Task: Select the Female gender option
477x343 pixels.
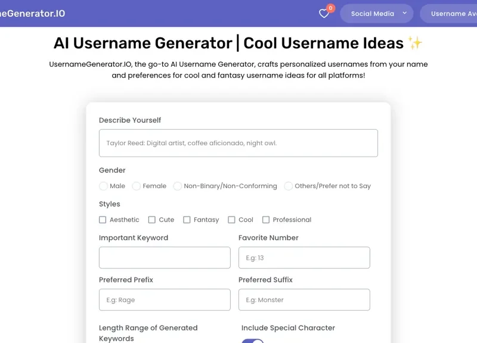Action: click(x=136, y=186)
